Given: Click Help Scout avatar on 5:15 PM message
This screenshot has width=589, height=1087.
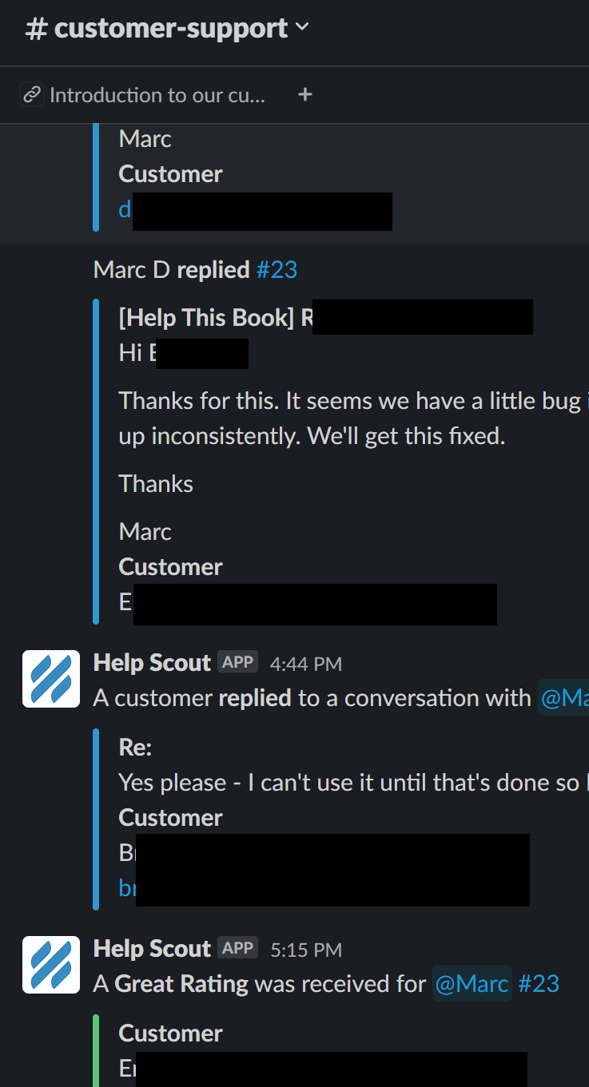Looking at the screenshot, I should 51,965.
